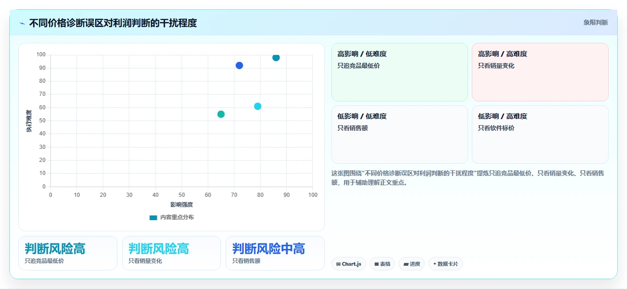
Task: Click the 判断风险中高 stat heading
Action: 269,249
